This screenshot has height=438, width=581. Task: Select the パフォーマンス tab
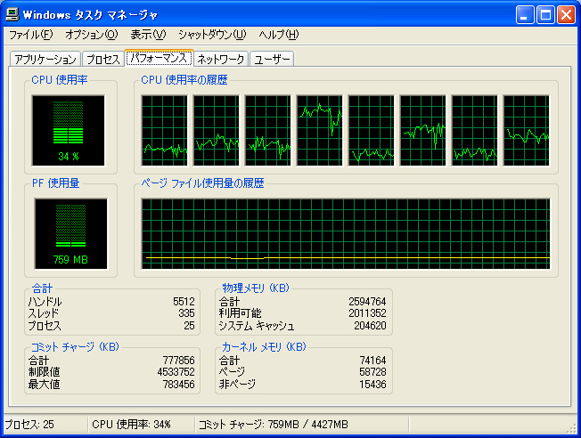tap(159, 58)
